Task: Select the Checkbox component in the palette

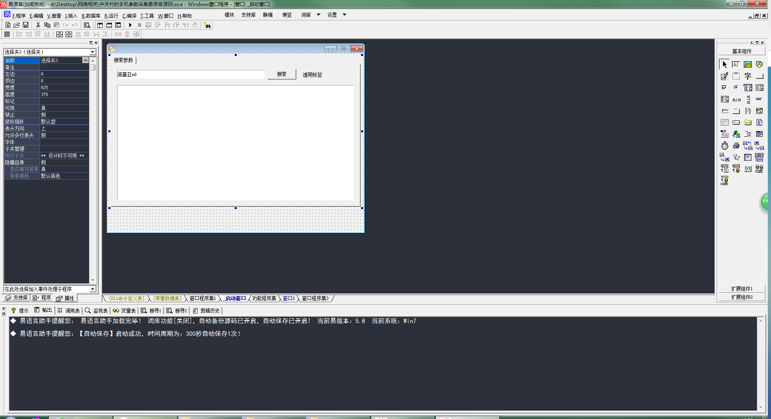Action: [724, 88]
